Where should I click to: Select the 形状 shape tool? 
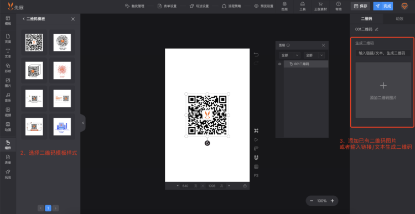(x=8, y=68)
